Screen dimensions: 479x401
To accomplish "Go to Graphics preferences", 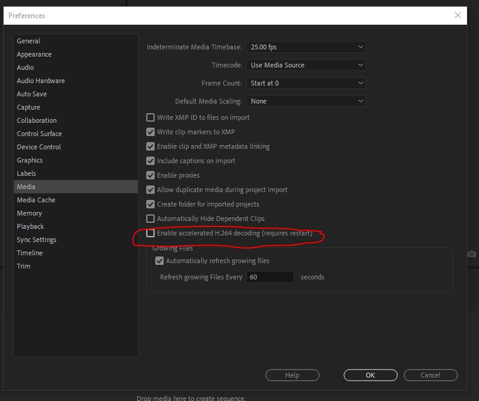I will (76, 160).
